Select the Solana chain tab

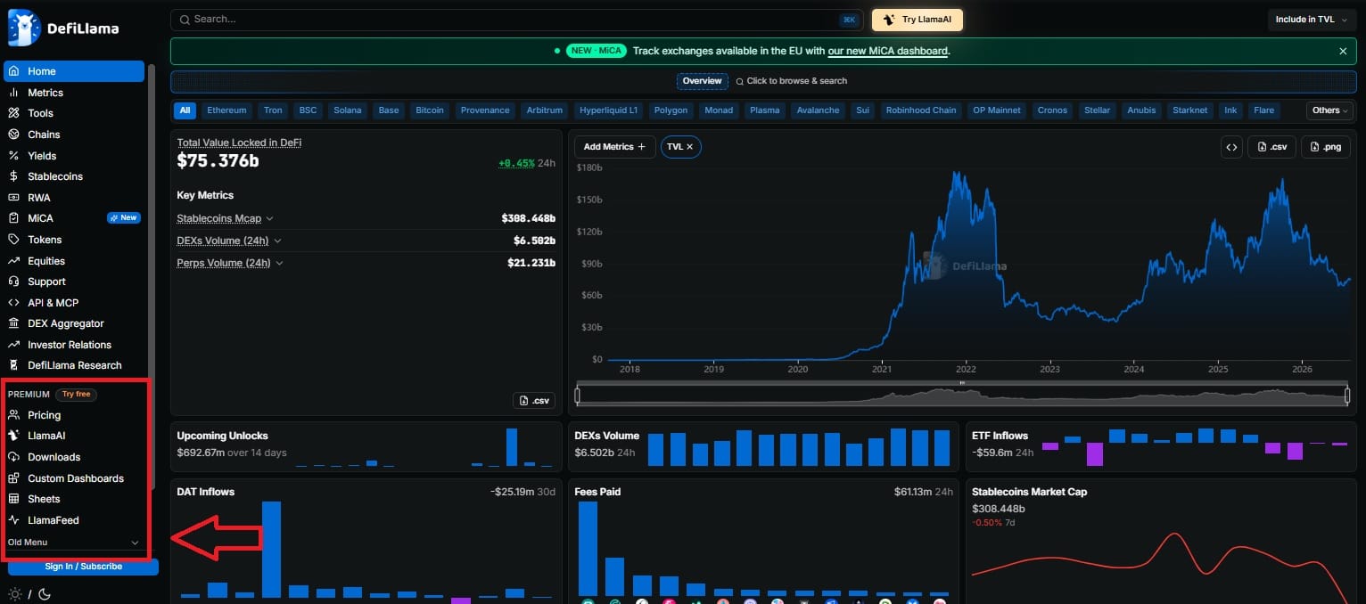tap(348, 110)
